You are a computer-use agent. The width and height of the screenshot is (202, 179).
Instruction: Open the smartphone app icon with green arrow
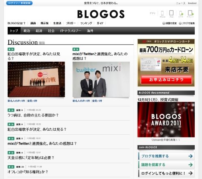(x=181, y=14)
